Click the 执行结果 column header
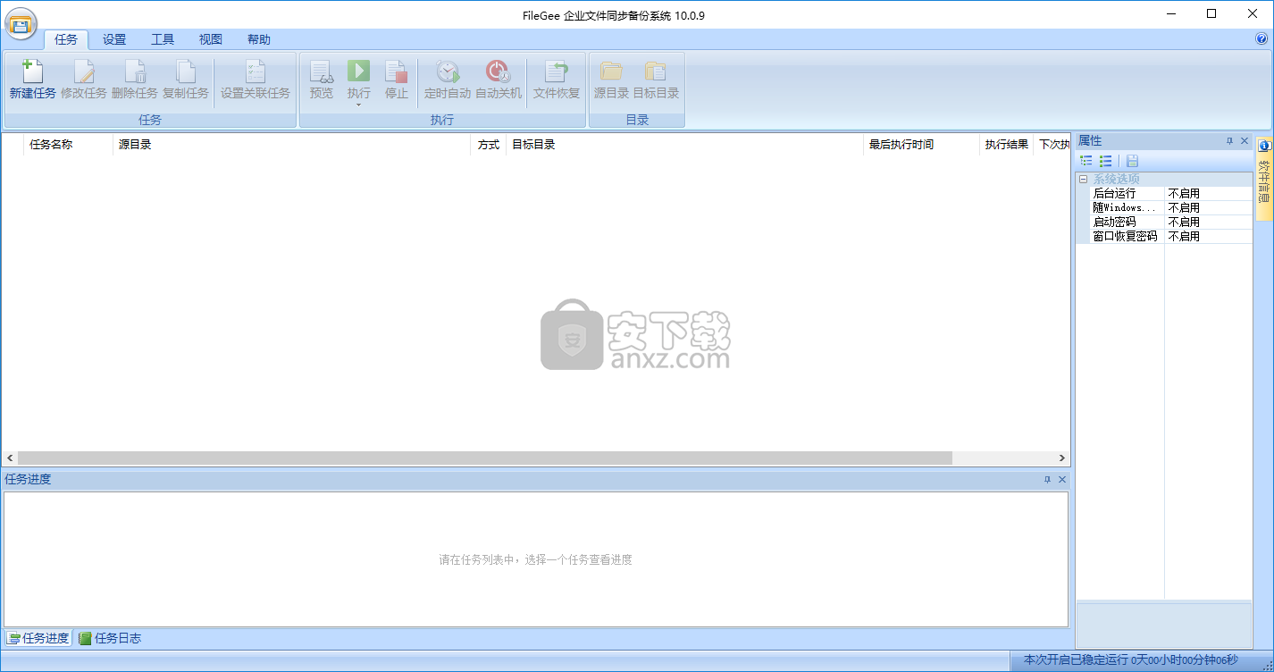This screenshot has width=1274, height=672. click(1007, 145)
